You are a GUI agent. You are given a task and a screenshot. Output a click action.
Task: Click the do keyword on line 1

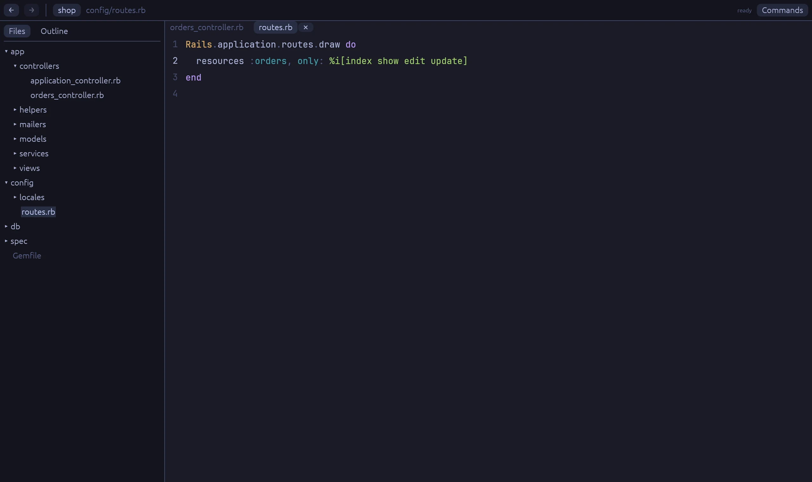tap(350, 44)
